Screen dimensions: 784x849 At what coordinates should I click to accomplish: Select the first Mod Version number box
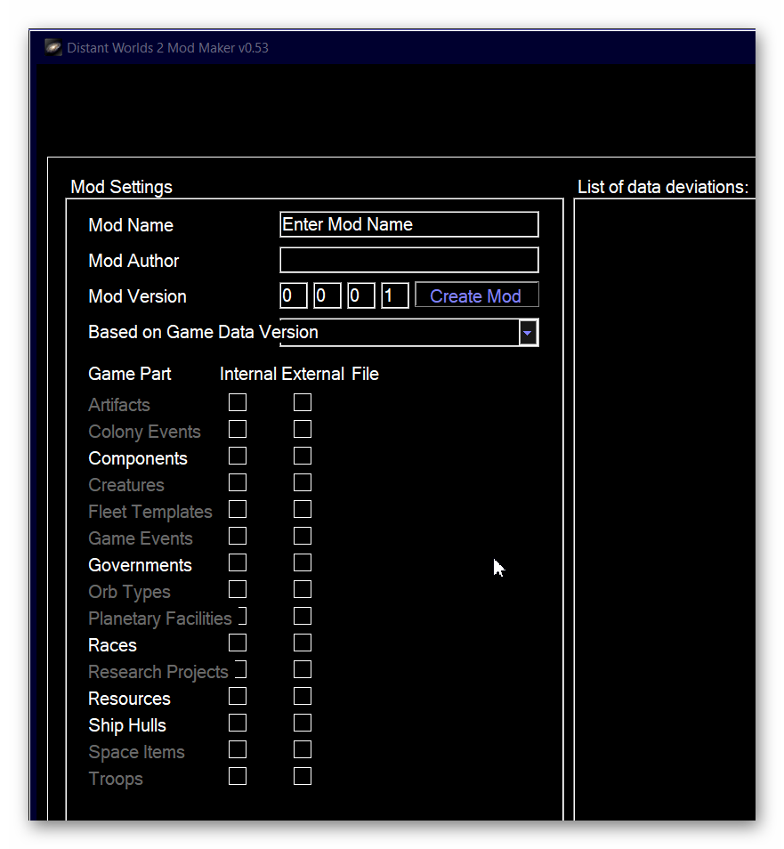[294, 295]
